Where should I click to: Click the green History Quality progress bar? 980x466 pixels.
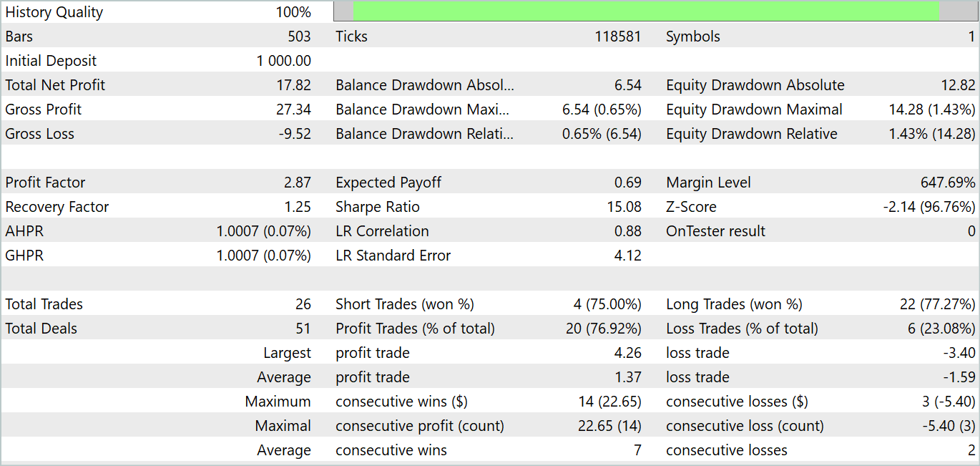(646, 11)
